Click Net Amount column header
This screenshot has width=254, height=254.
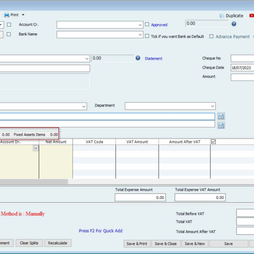[x=56, y=142]
